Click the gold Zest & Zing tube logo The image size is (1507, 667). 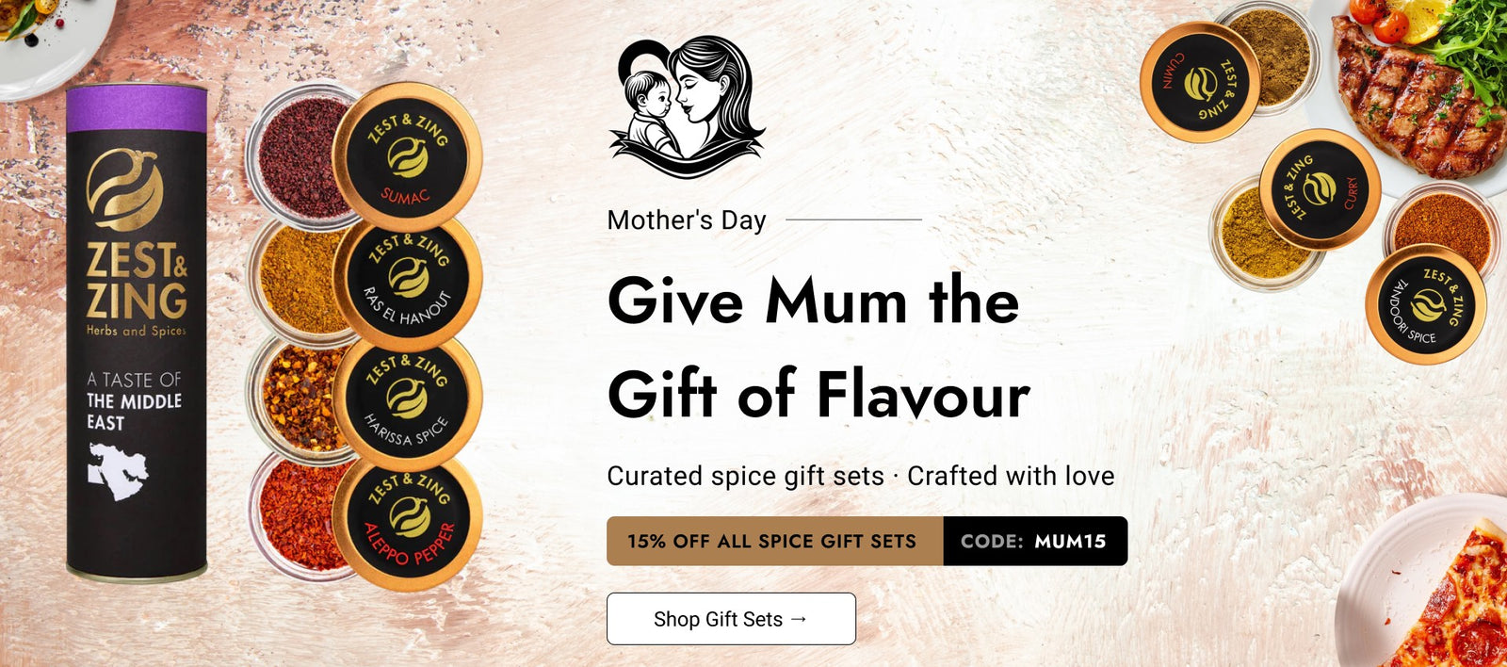[123, 188]
